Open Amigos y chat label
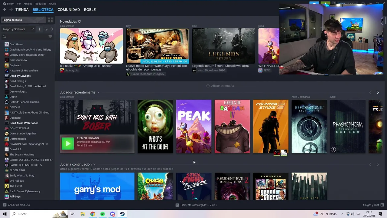 tap(371, 205)
